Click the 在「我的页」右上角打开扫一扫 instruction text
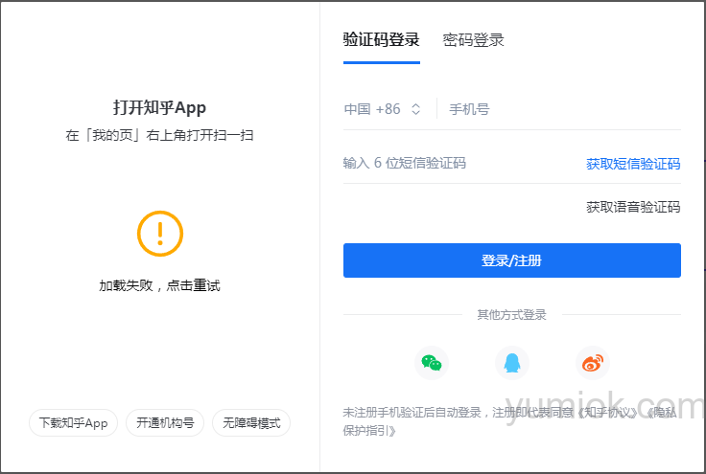The height and width of the screenshot is (474, 706). coord(159,135)
